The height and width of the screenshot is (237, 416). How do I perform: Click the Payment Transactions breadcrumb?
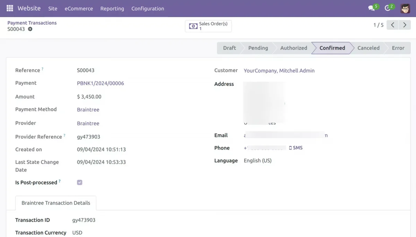32,23
